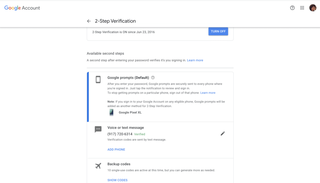Click the Google prompts phone icon
320x183 pixels.
(98, 79)
